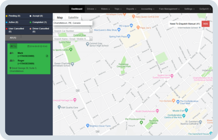Open Fare Management dropdown
The width and height of the screenshot is (218, 140).
pyautogui.click(x=169, y=9)
